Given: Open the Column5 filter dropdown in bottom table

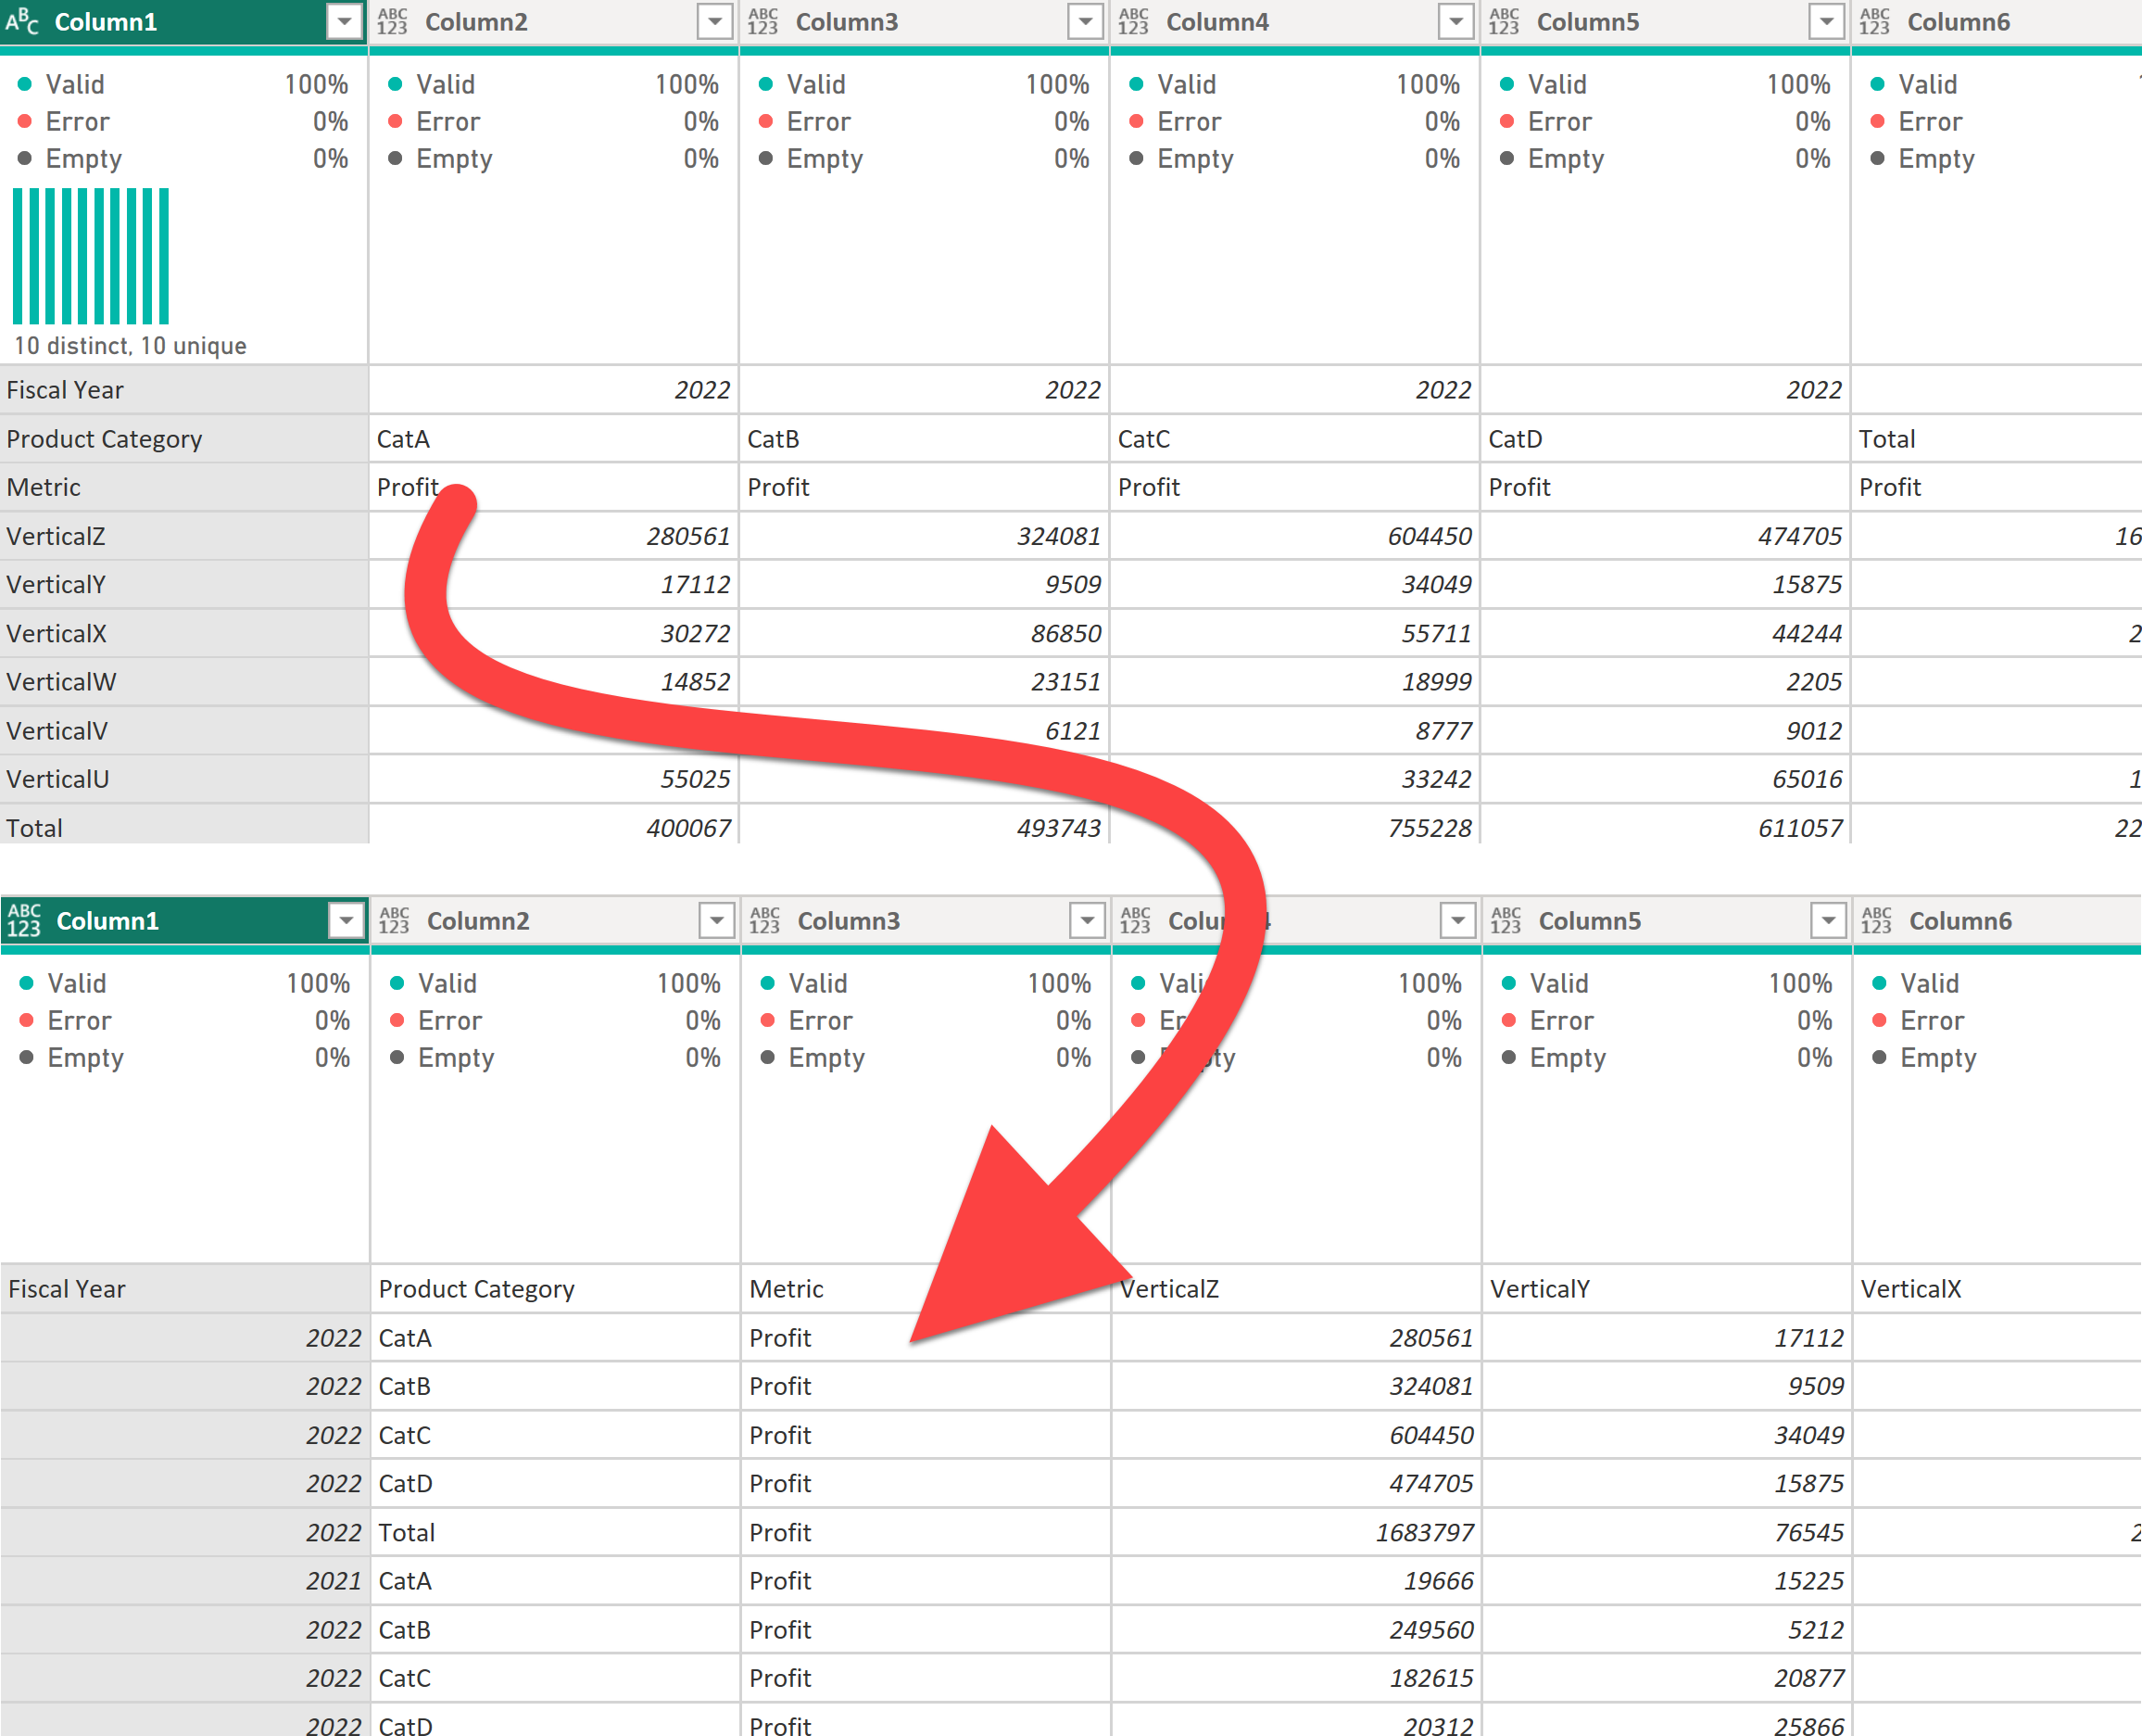Looking at the screenshot, I should tap(1828, 920).
